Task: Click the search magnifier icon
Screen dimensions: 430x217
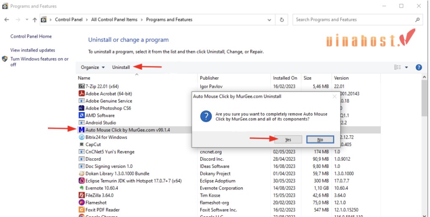Action: pos(417,20)
